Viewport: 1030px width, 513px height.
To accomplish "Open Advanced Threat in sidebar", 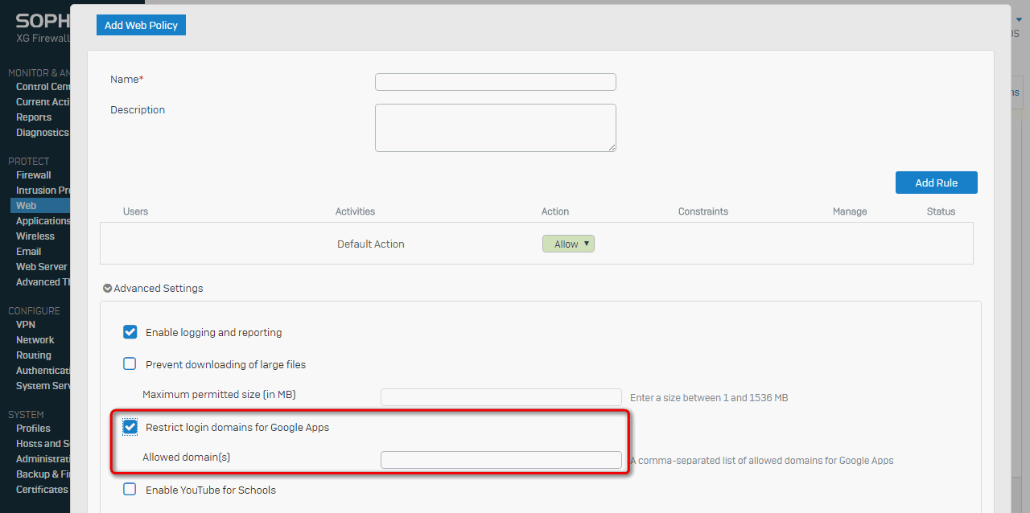I will point(43,282).
